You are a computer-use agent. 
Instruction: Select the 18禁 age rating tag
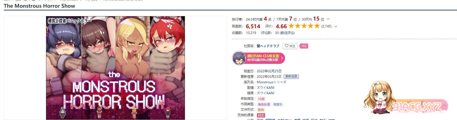261,99
